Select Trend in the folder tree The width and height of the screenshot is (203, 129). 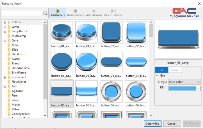click(x=15, y=63)
